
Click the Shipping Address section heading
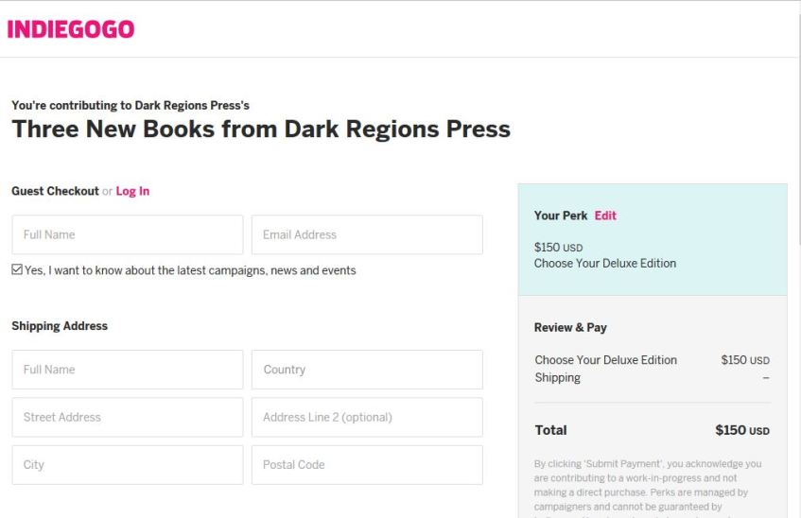(60, 326)
